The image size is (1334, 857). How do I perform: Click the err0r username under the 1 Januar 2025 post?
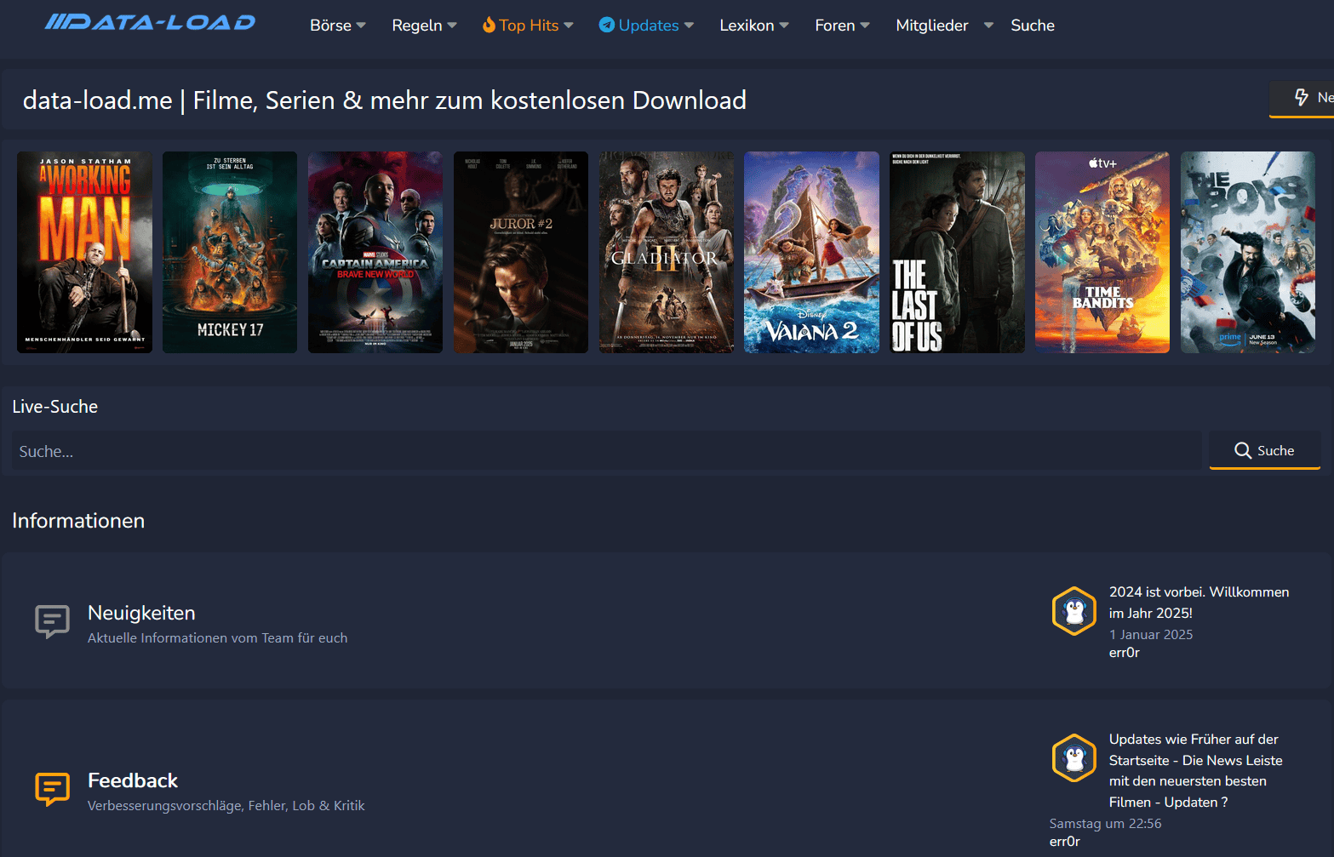(x=1124, y=653)
